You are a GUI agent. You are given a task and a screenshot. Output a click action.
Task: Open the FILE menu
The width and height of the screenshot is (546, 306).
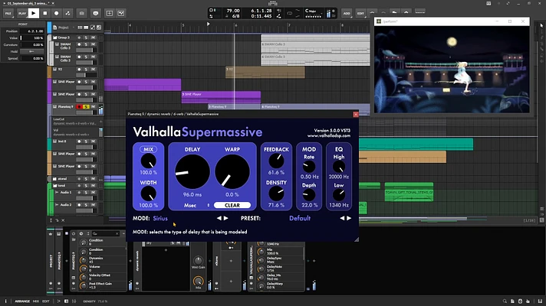tap(8, 13)
